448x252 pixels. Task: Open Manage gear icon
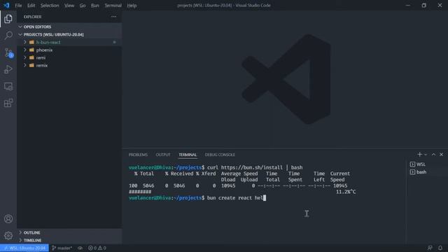coord(8,236)
